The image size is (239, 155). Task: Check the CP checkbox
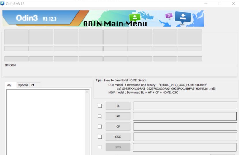coord(100,127)
